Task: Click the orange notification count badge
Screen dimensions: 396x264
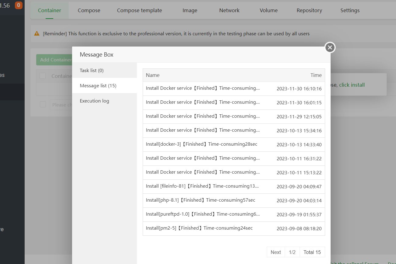Action: (19, 5)
